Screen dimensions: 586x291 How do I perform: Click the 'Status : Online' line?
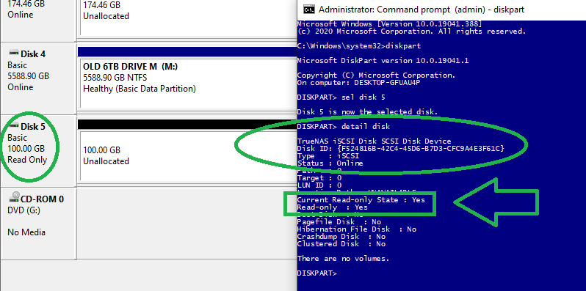pyautogui.click(x=330, y=163)
